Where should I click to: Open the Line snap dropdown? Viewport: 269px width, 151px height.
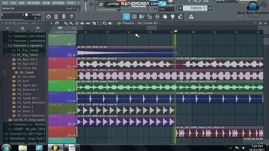[x=166, y=9]
